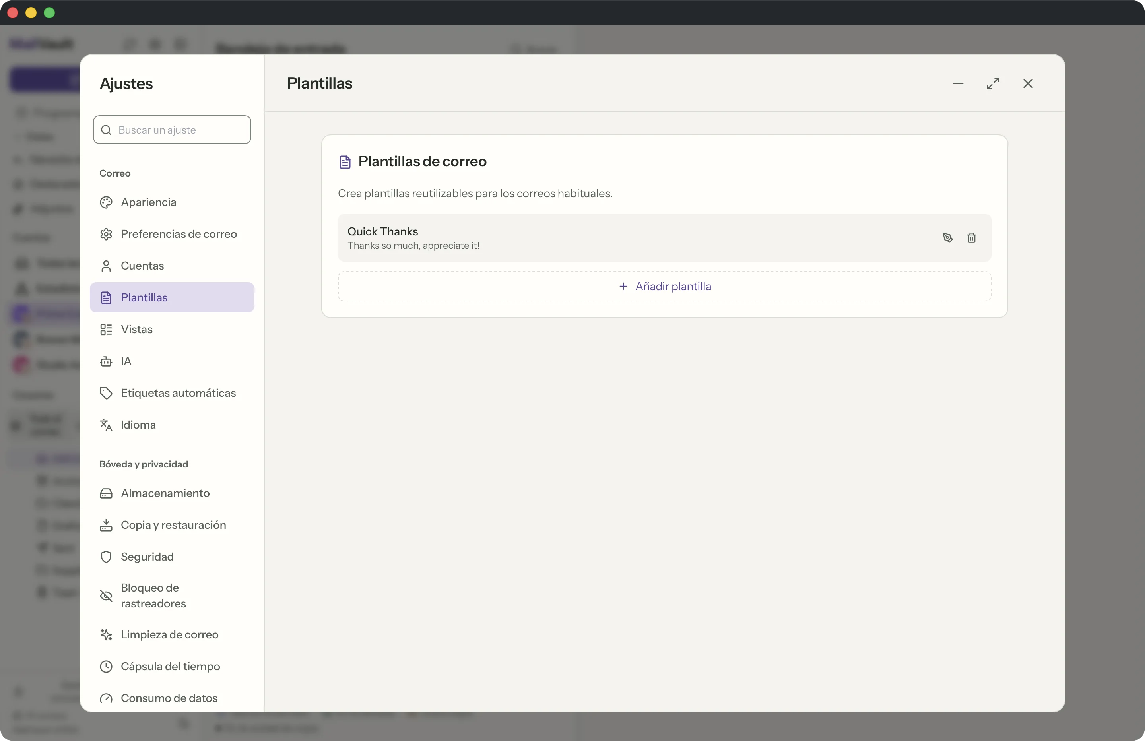Open Apariencia settings
The height and width of the screenshot is (741, 1145).
click(172, 202)
